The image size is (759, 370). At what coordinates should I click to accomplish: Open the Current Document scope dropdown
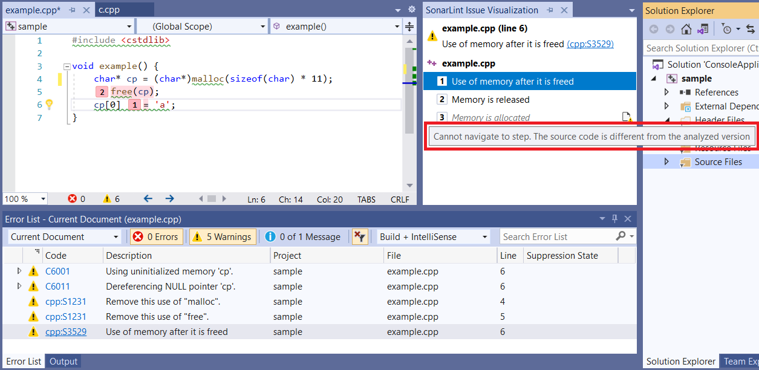click(63, 236)
